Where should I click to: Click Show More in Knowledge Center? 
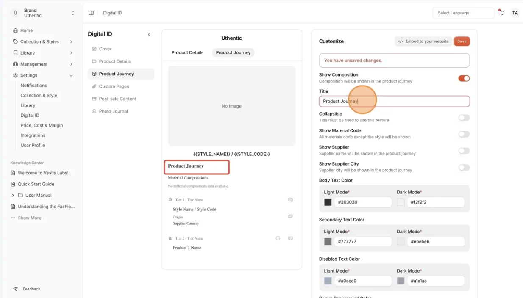[x=29, y=218]
